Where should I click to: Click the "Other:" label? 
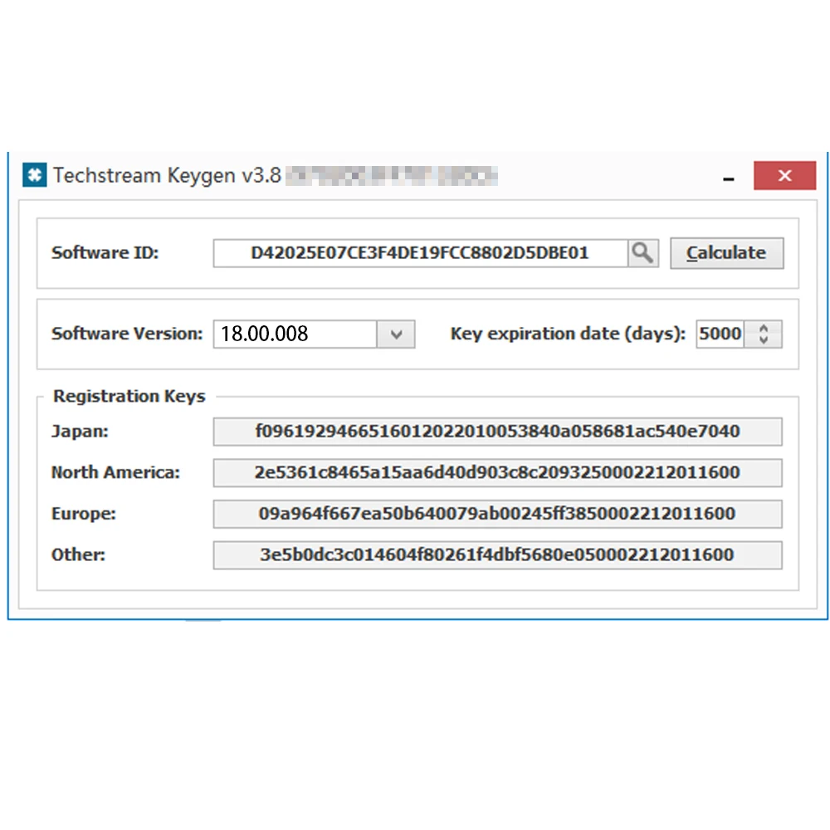click(78, 554)
